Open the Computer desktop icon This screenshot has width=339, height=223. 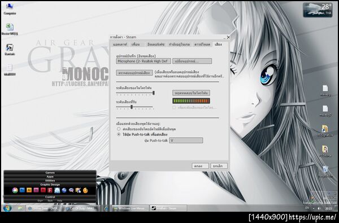coord(10,9)
